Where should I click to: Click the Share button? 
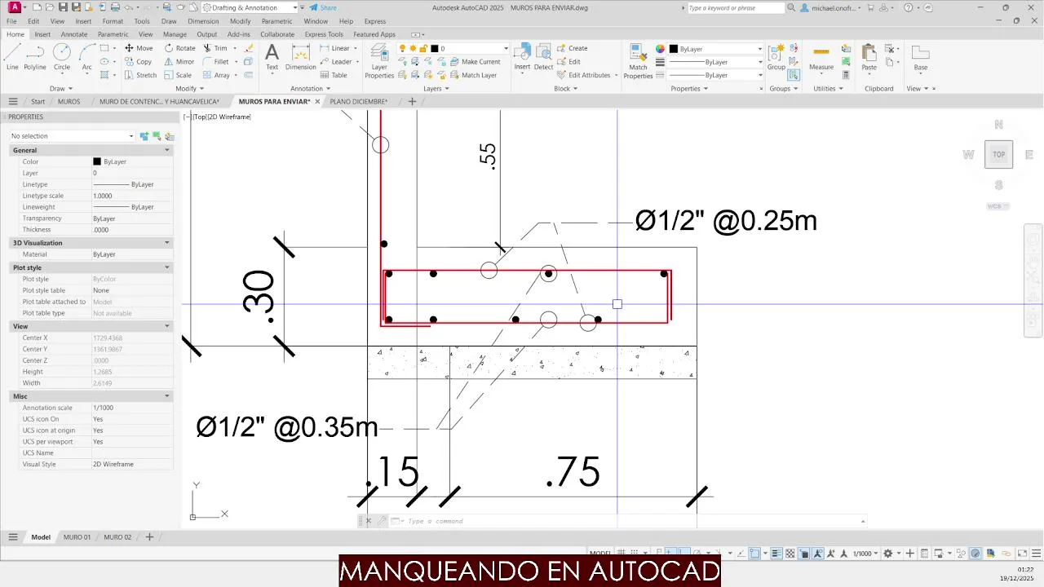pos(323,7)
